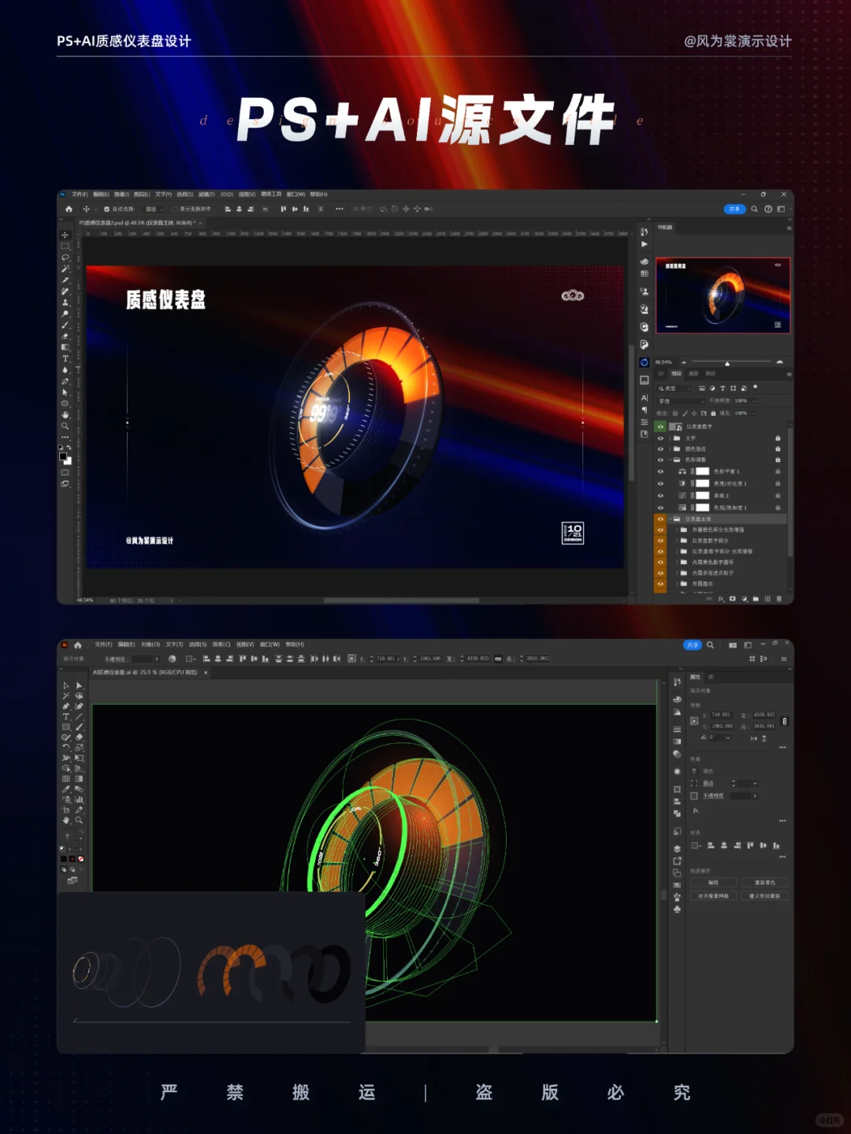Click Photoshop's blue 共享 button
Image resolution: width=851 pixels, height=1134 pixels.
coord(734,209)
